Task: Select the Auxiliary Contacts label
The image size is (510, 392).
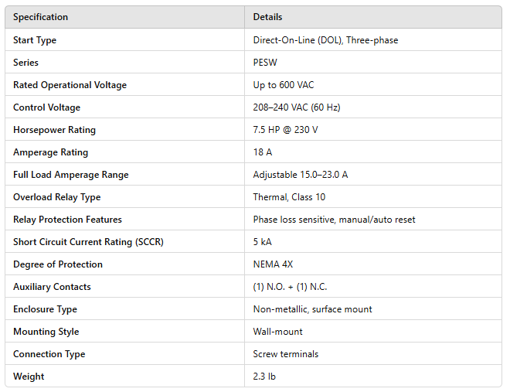Action: (52, 287)
